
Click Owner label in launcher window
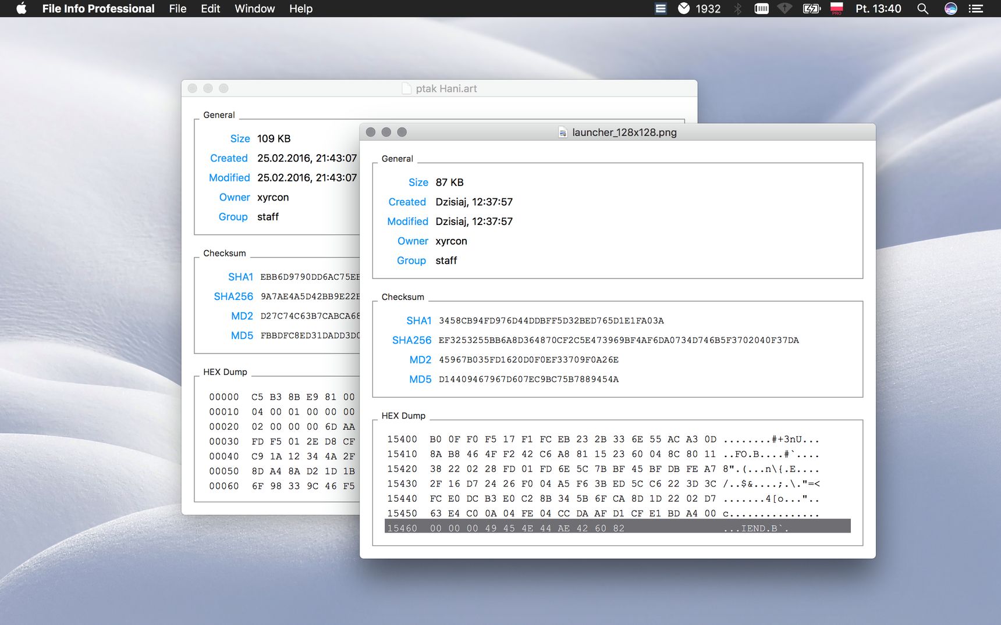[413, 241]
